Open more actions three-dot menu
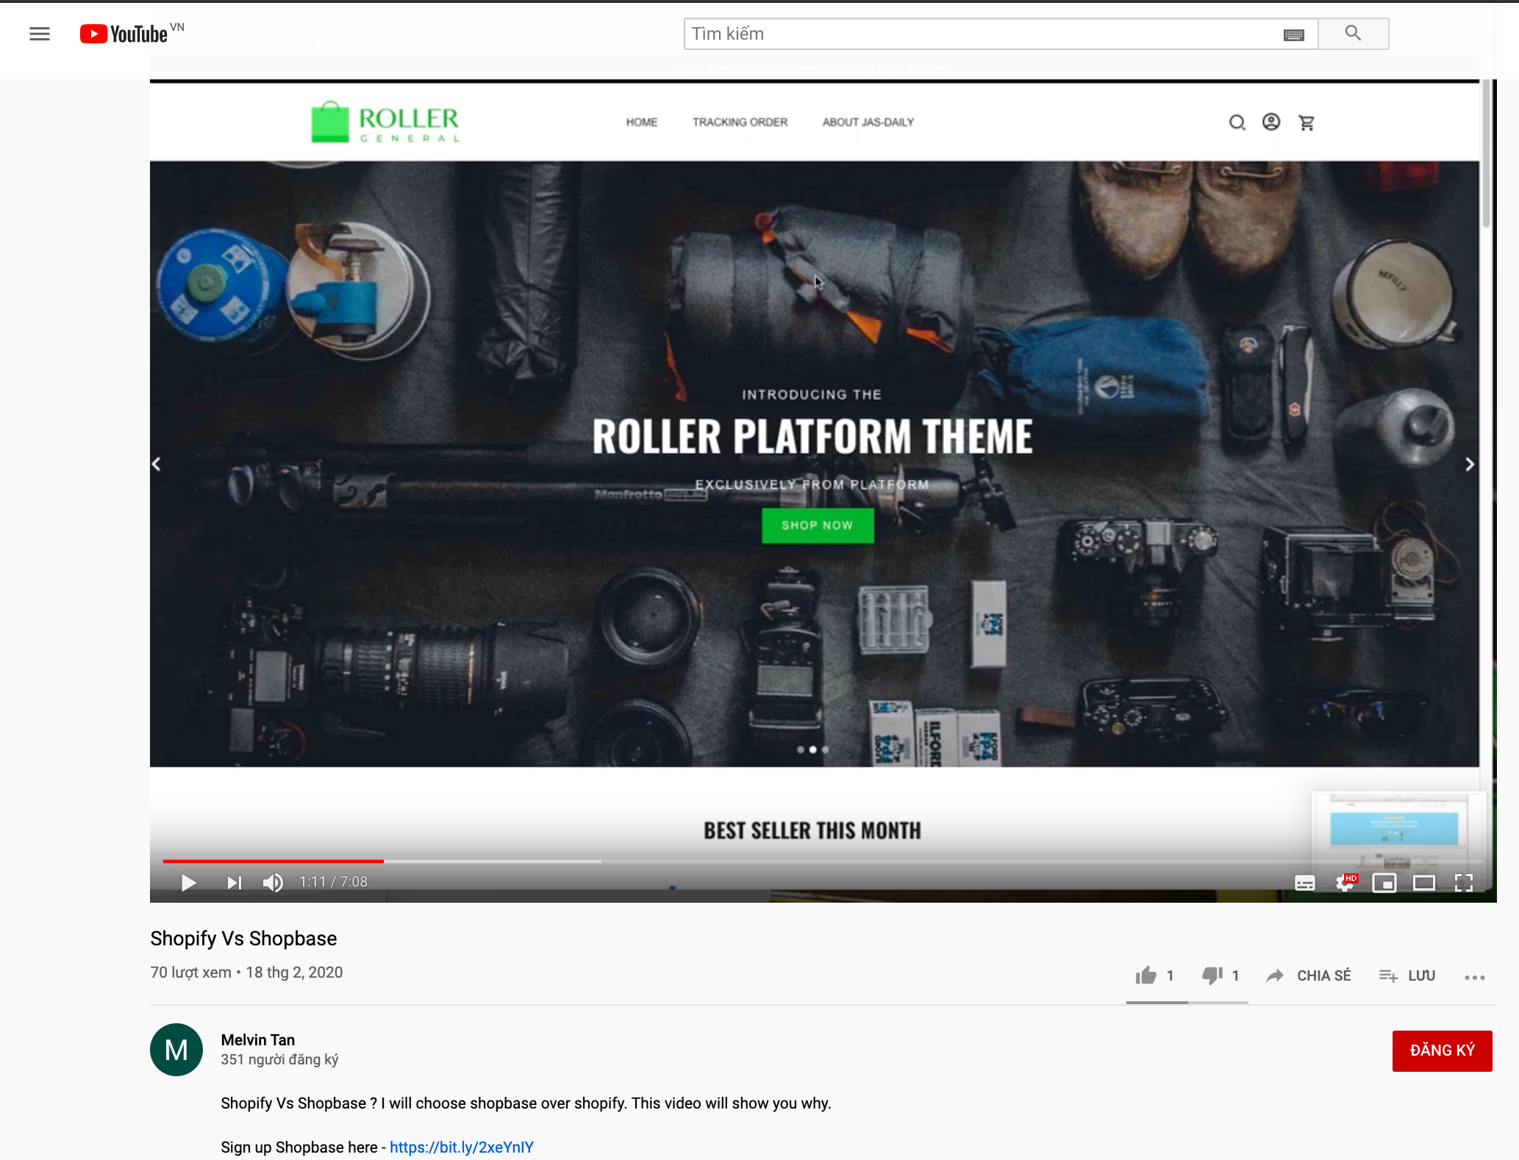Viewport: 1519px width, 1160px height. point(1474,977)
